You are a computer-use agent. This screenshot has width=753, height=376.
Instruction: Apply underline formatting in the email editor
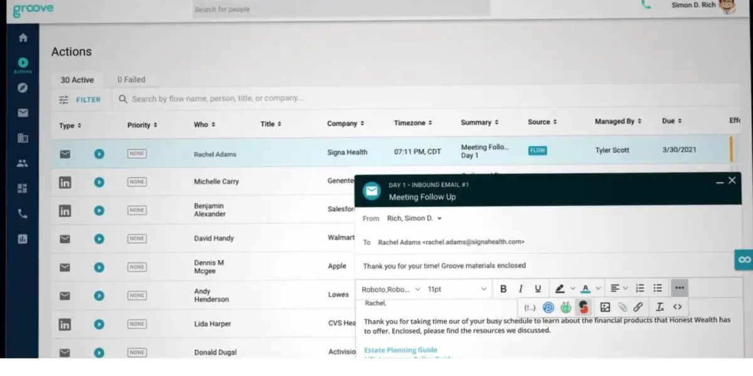(538, 289)
